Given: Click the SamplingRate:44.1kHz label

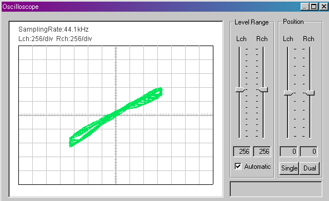Looking at the screenshot, I should click(x=53, y=29).
